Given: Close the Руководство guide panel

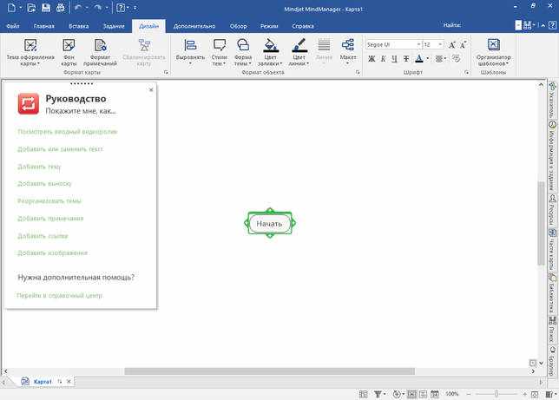Looking at the screenshot, I should tap(151, 90).
